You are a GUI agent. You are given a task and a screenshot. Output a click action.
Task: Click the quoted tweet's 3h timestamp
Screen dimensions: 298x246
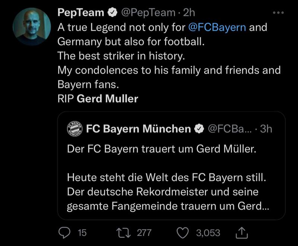[x=266, y=129]
